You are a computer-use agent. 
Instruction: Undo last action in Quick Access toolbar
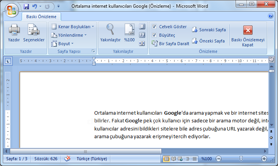click(x=35, y=7)
